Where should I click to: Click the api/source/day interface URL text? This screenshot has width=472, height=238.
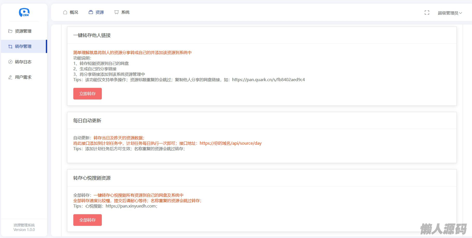click(x=231, y=143)
